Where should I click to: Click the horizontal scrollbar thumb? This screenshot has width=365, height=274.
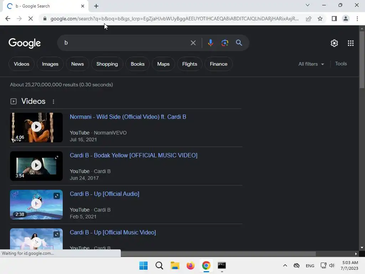tap(219, 254)
